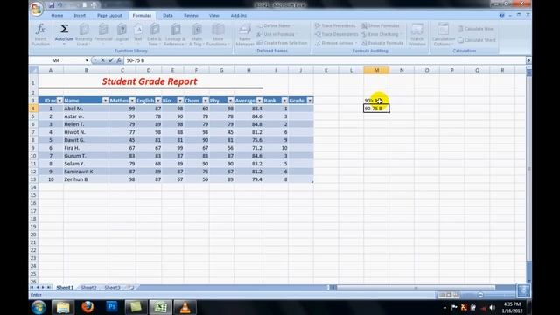Open the Watch Window
The height and width of the screenshot is (315, 560).
(x=416, y=35)
